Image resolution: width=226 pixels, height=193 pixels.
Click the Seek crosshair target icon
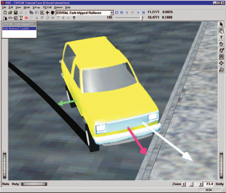[221, 63]
